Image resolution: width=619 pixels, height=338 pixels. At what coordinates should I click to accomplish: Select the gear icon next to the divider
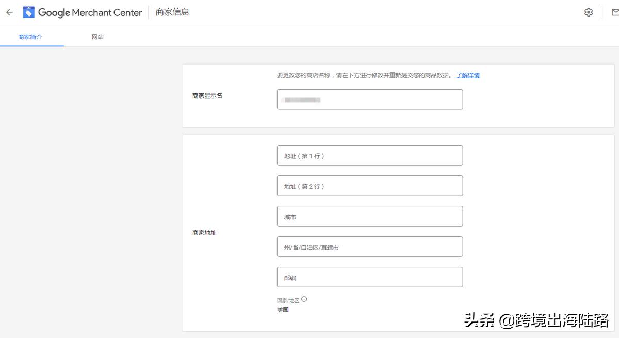[588, 12]
